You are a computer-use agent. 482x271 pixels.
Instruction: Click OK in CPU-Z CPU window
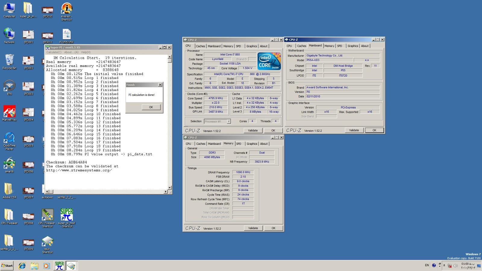click(x=273, y=131)
